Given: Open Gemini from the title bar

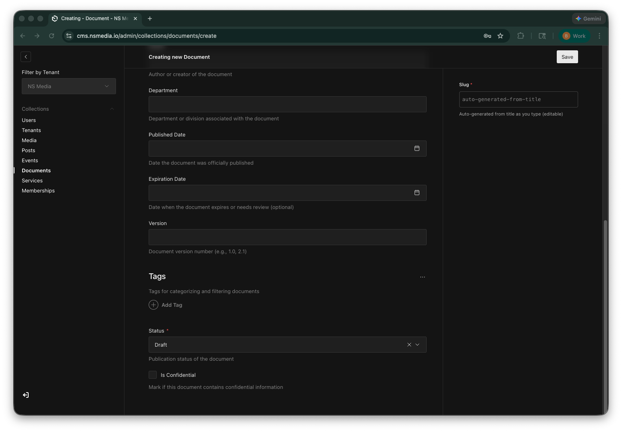Looking at the screenshot, I should click(589, 19).
